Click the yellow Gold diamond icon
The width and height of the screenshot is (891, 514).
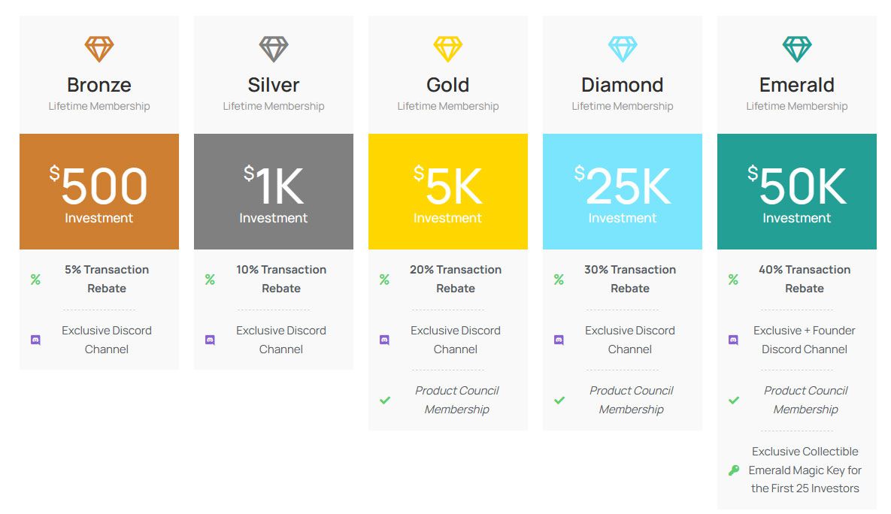[x=448, y=49]
